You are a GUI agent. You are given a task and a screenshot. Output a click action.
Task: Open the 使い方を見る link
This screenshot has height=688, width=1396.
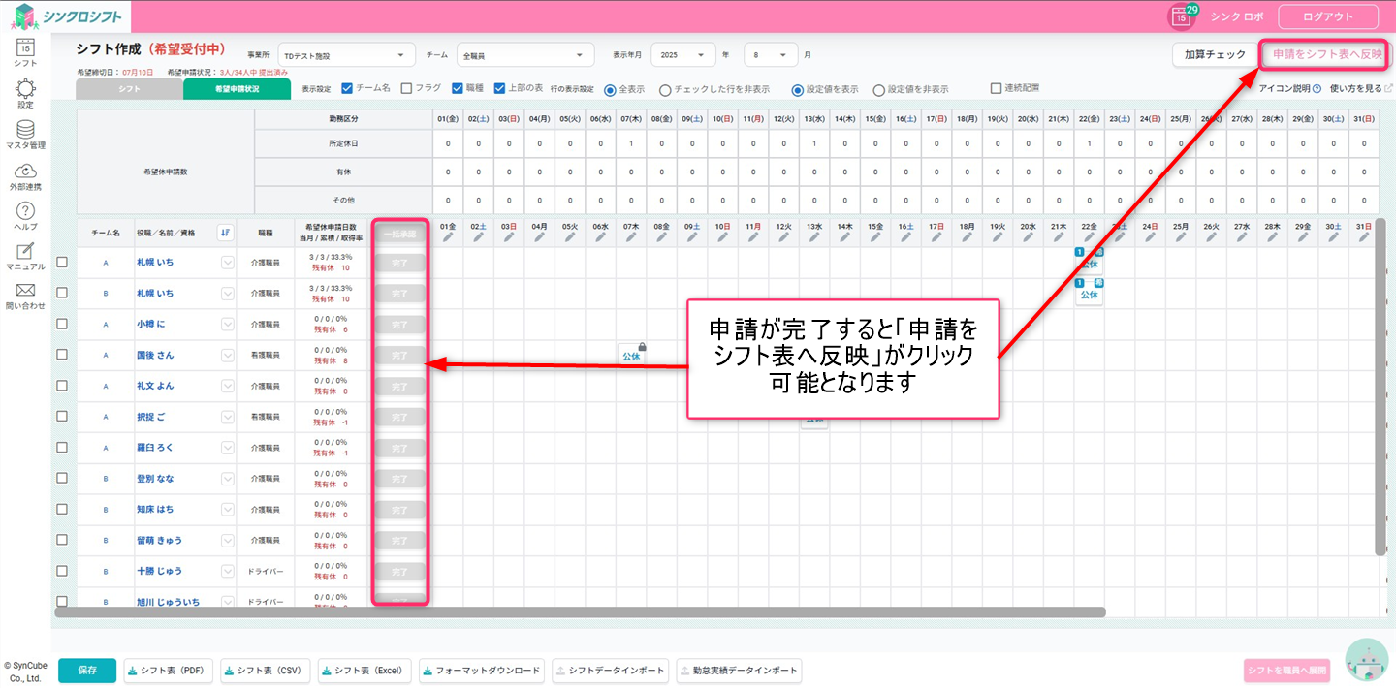(x=1361, y=89)
